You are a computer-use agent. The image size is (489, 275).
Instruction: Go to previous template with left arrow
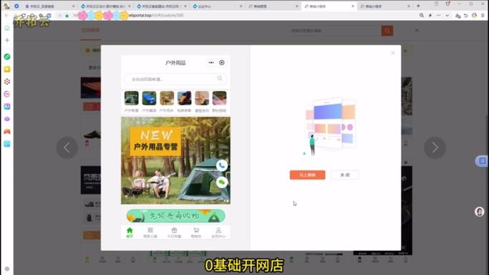67,148
